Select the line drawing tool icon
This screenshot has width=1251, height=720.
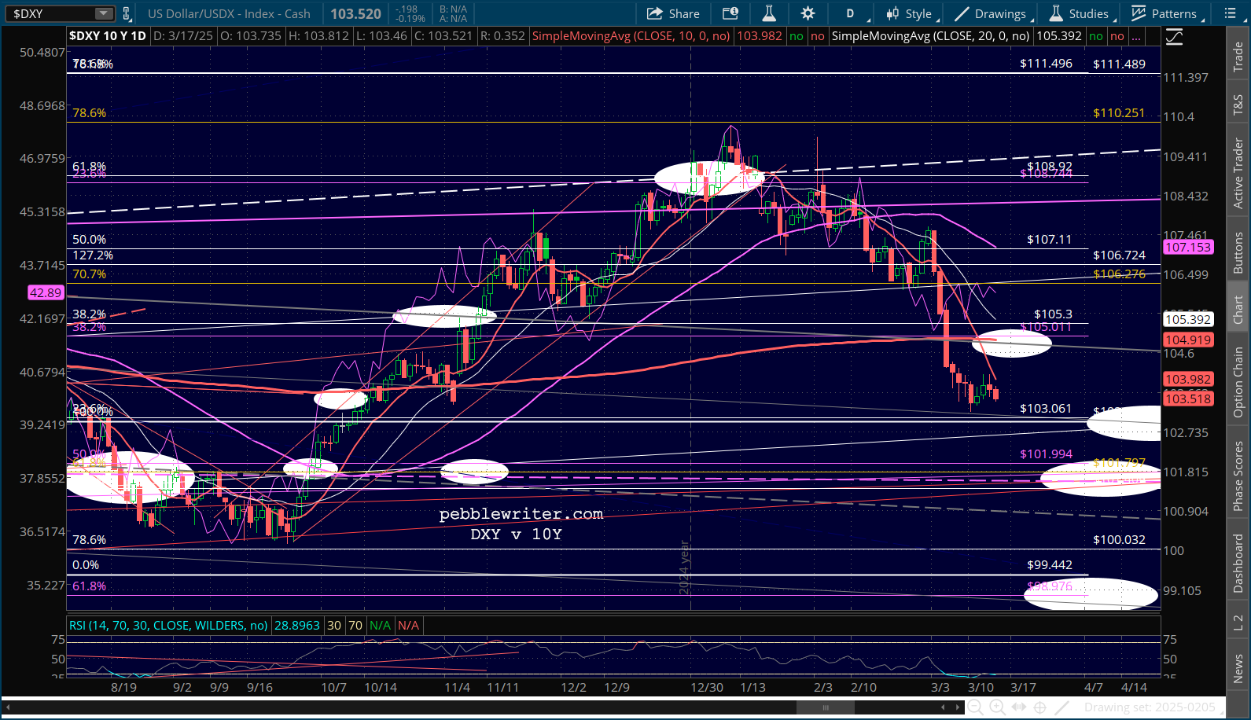click(1062, 707)
